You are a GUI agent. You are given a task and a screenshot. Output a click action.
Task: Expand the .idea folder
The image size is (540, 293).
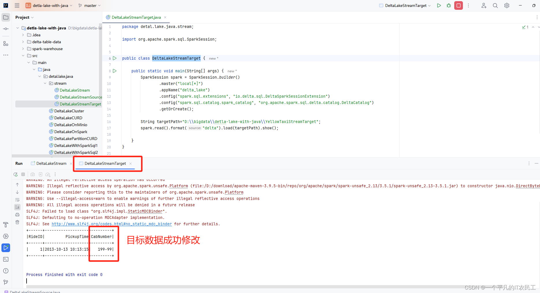click(23, 35)
